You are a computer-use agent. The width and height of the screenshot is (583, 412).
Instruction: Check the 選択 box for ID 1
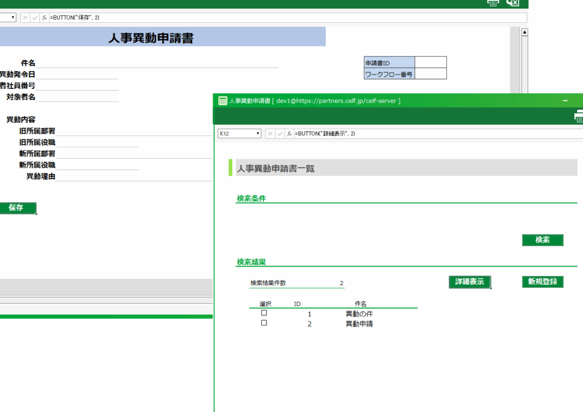point(264,313)
